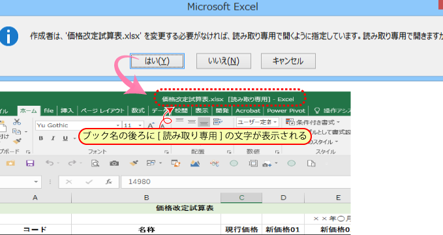Open the 表示 ribbon tab

coord(202,110)
